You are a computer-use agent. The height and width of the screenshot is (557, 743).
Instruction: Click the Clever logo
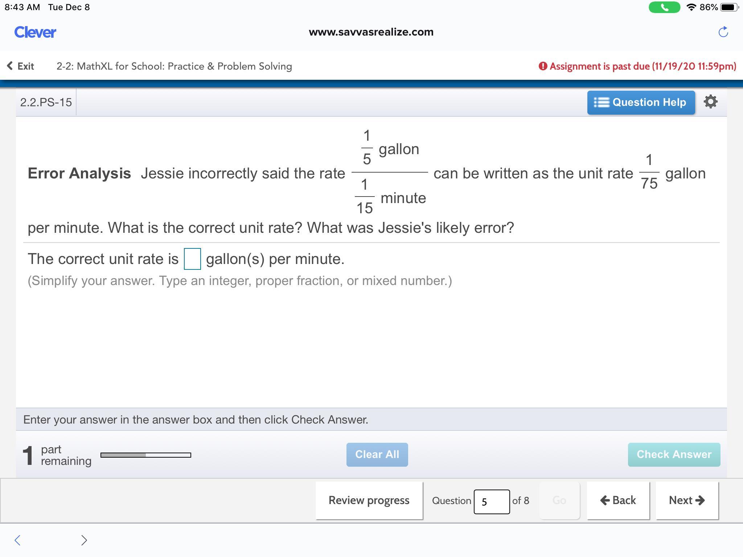[x=35, y=32]
